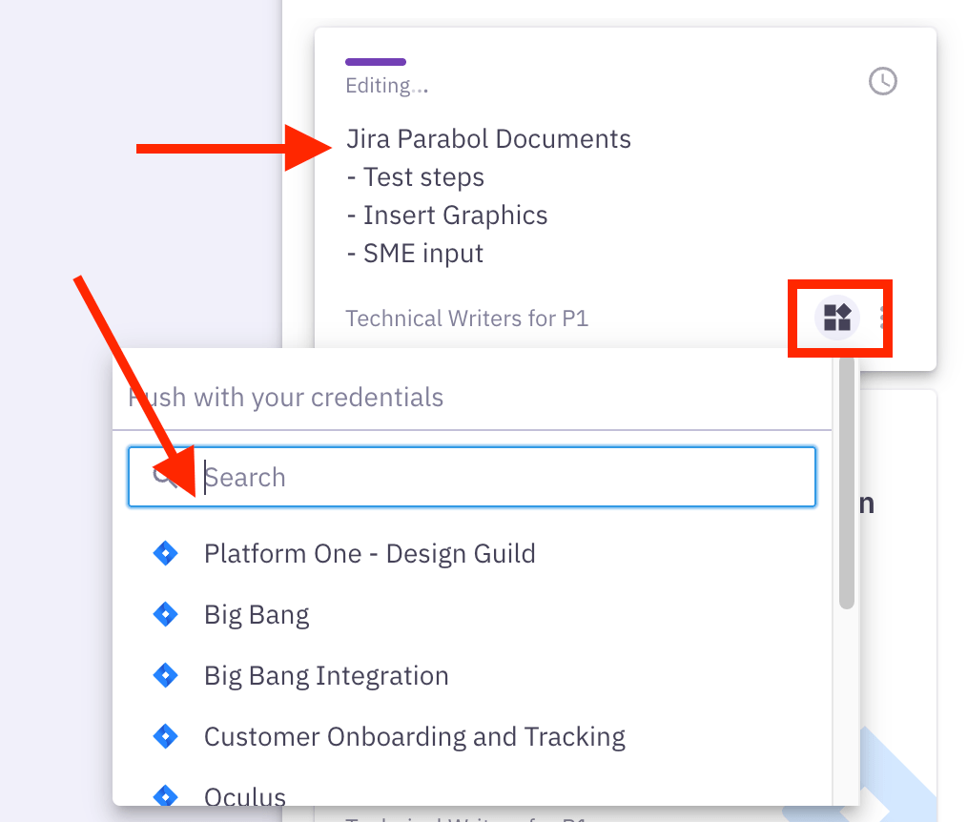Select the Platform One - Design Guild project
Viewport: 967px width, 822px height.
click(x=369, y=553)
